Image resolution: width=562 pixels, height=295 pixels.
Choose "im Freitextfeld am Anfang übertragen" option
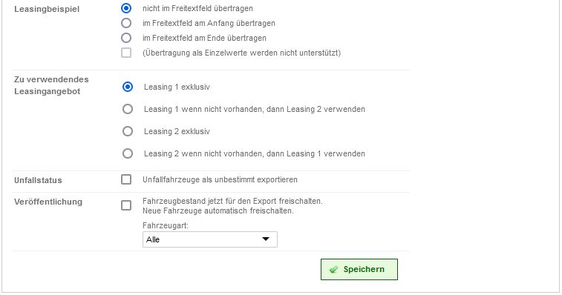pos(126,23)
